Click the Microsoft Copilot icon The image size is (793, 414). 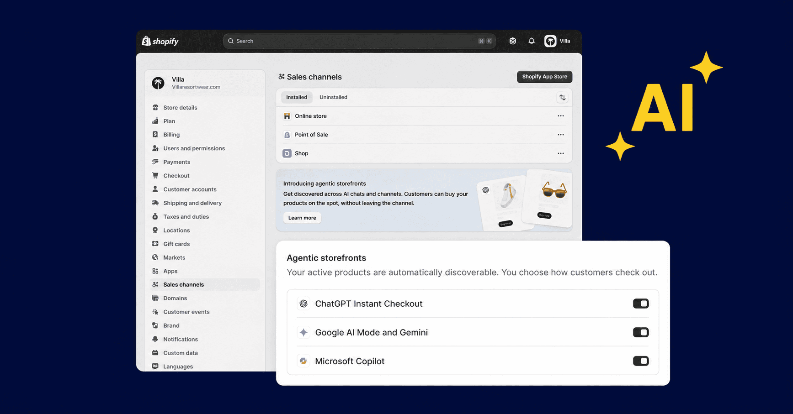click(303, 361)
